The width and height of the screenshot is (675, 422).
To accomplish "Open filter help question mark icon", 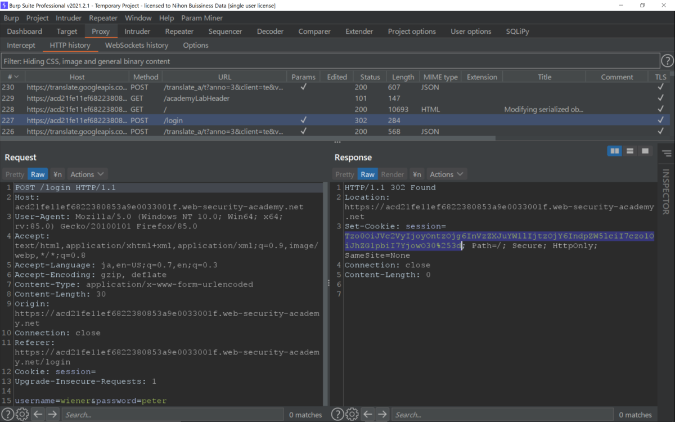I will pyautogui.click(x=667, y=61).
